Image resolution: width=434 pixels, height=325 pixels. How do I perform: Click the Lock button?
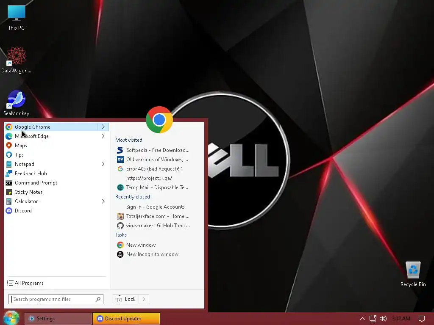[x=125, y=299]
